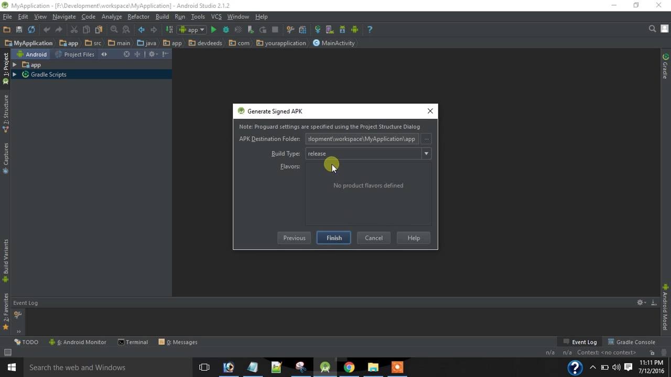Click the Open folder toolbar icon
The image size is (671, 377).
7,29
